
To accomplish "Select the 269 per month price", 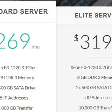I will click(15, 41).
